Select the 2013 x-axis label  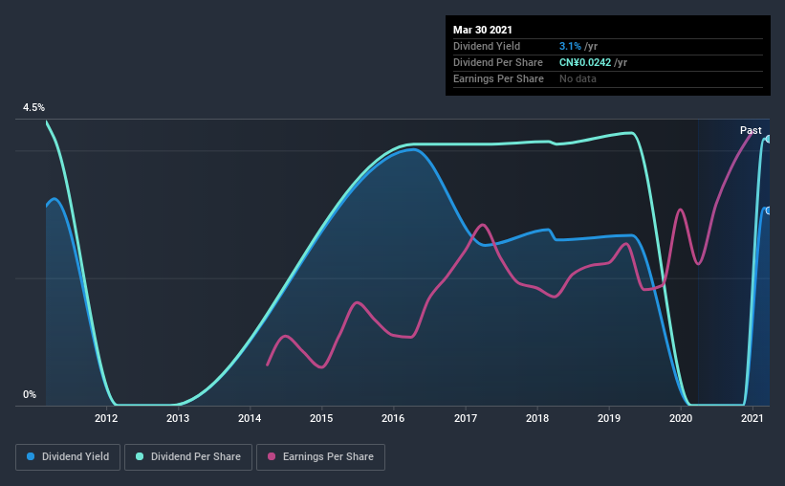click(178, 418)
